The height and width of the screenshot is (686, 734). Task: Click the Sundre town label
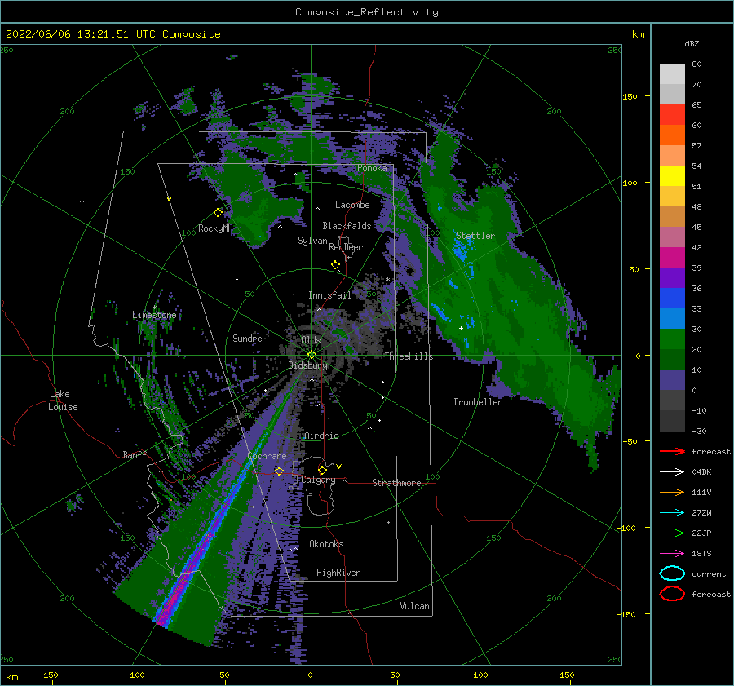tap(247, 338)
